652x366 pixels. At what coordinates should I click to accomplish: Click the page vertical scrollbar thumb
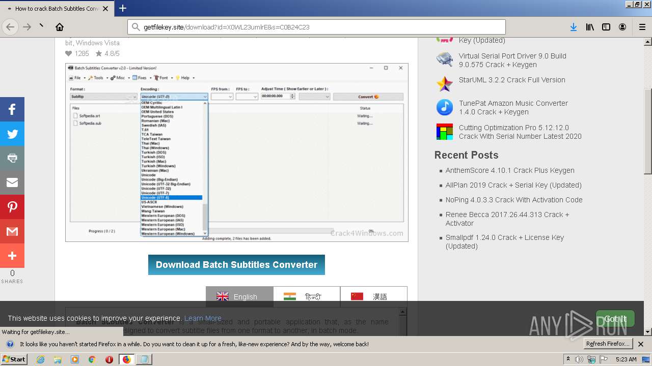point(648,131)
